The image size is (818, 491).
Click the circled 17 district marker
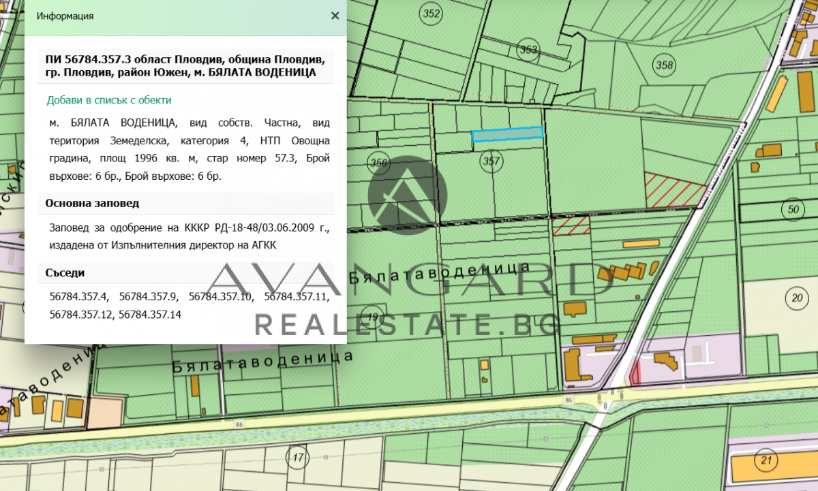[x=297, y=456]
